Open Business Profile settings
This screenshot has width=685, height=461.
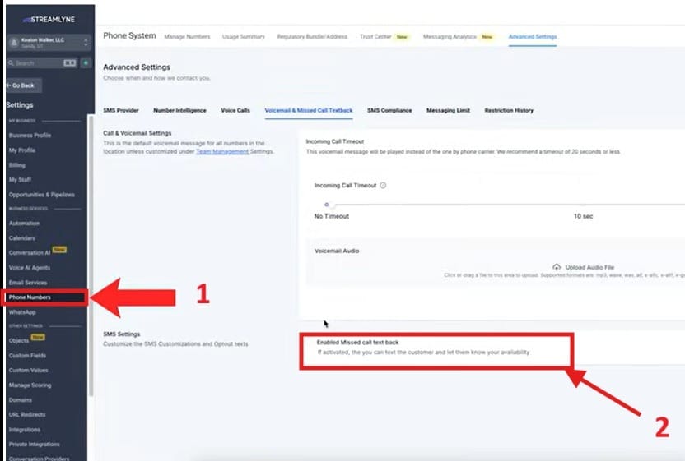coord(30,136)
